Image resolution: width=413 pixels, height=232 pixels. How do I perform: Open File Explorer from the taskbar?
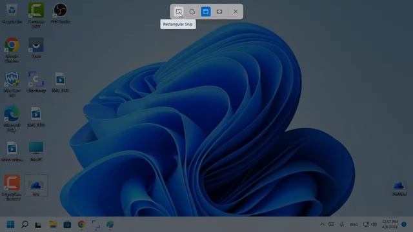(53, 224)
